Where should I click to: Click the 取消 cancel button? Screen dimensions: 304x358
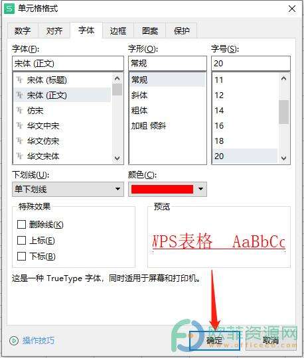[x=271, y=340]
